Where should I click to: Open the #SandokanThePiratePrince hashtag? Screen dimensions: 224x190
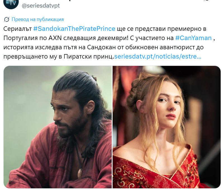74,29
